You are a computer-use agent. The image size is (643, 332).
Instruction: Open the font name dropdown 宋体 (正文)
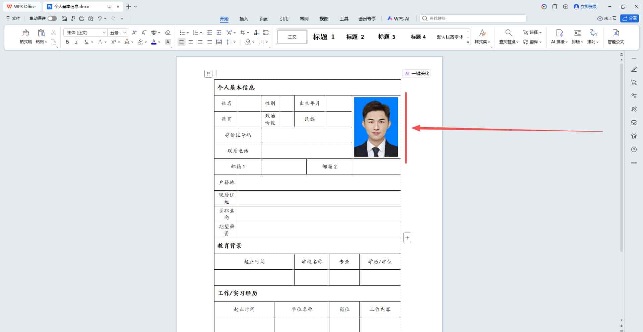104,32
